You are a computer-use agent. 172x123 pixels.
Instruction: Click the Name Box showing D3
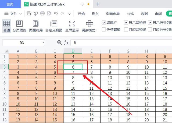coord(24,43)
